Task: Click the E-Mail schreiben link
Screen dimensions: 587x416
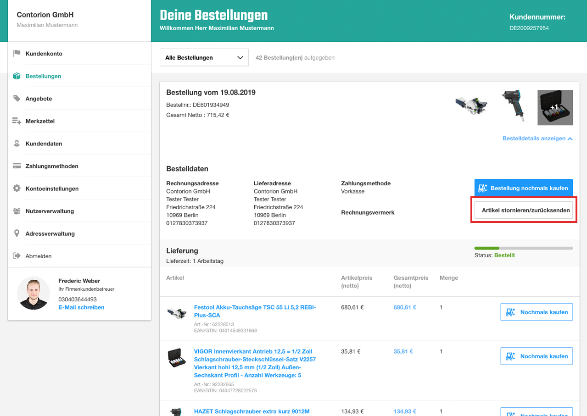Action: 81,307
